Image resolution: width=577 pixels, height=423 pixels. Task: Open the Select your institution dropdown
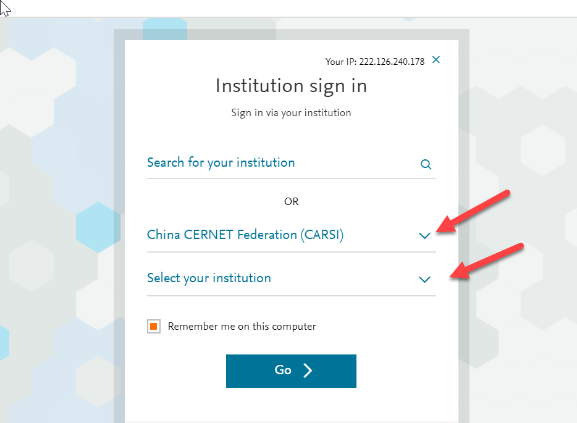[x=292, y=278]
